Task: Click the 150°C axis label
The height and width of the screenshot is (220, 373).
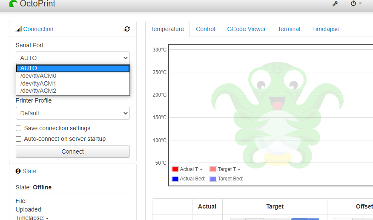Action: 160,117
